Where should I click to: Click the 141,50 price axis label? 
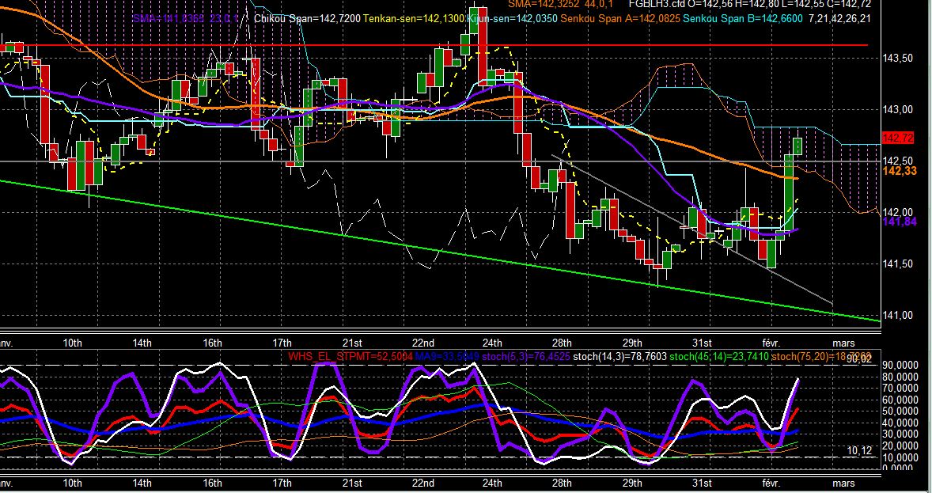tap(897, 264)
